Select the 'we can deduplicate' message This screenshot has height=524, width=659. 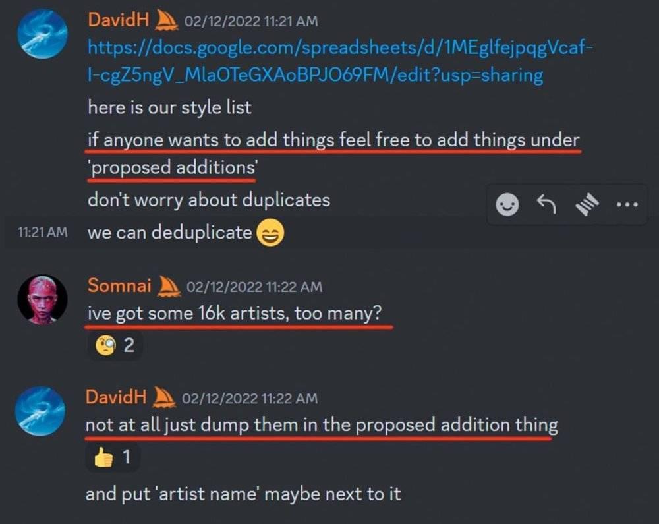click(x=170, y=233)
